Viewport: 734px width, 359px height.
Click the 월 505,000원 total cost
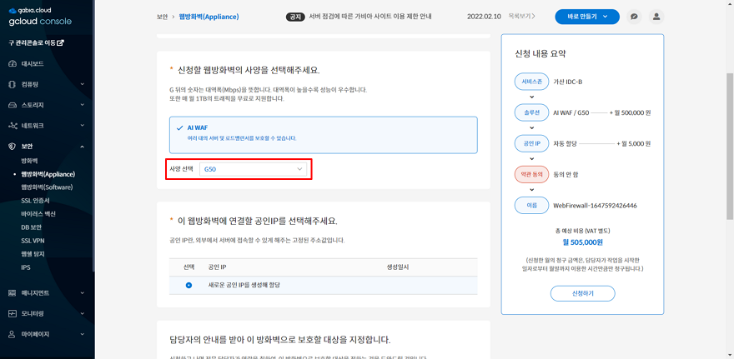582,242
